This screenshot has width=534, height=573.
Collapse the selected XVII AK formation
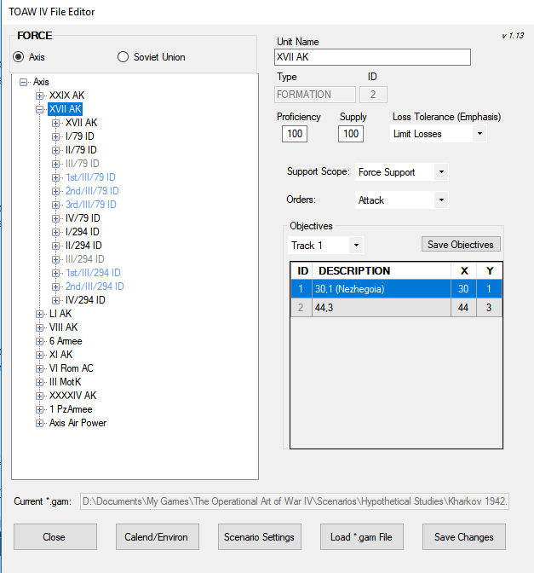coord(39,109)
